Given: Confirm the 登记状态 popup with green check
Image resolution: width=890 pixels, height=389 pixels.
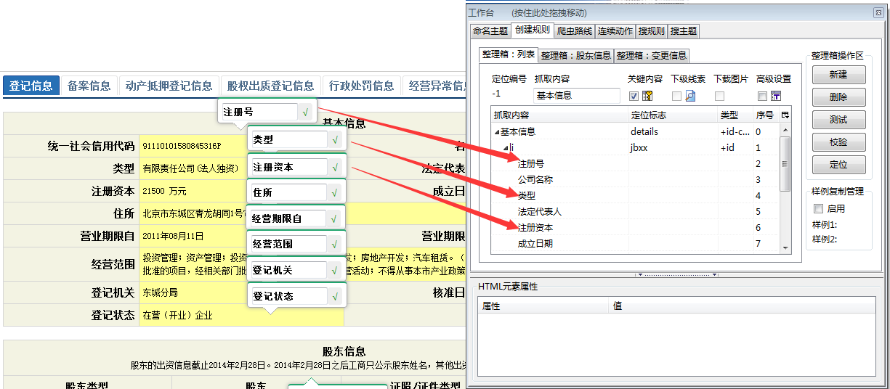Looking at the screenshot, I should coord(335,296).
